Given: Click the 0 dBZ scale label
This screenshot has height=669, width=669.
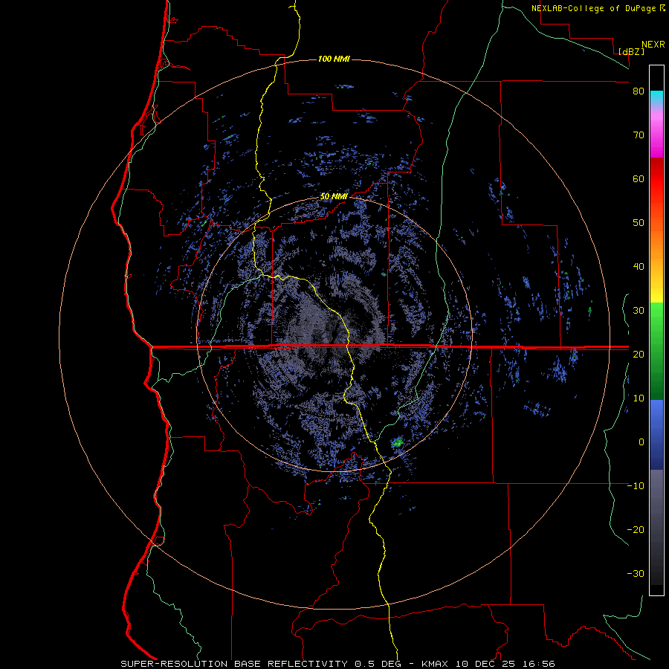Looking at the screenshot, I should tap(641, 442).
